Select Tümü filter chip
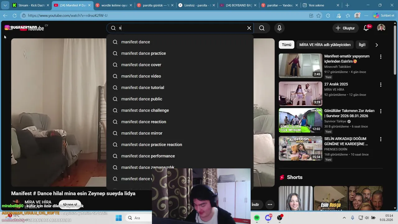Screen dimensions: 398x224 point(286,45)
